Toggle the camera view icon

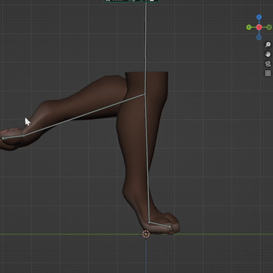tap(268, 64)
